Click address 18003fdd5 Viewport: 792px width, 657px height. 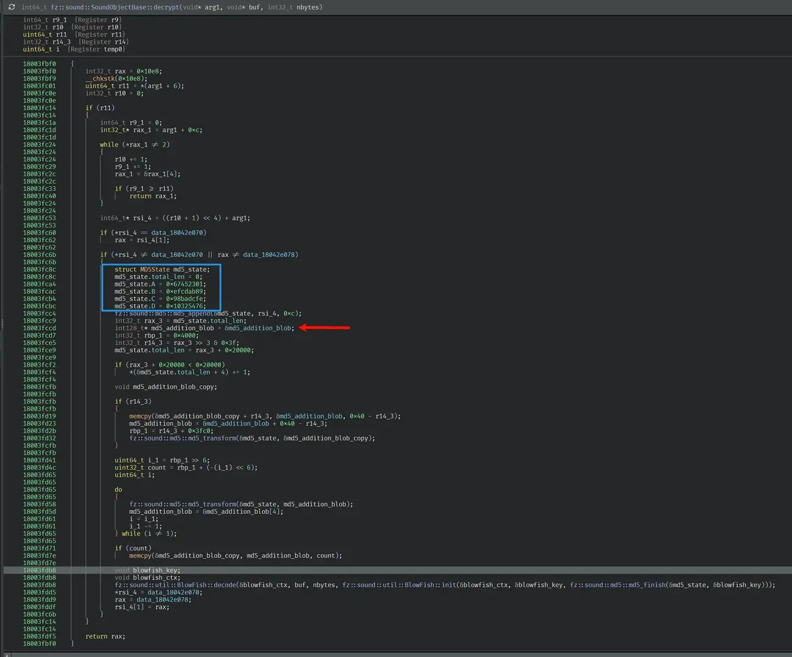[40, 593]
